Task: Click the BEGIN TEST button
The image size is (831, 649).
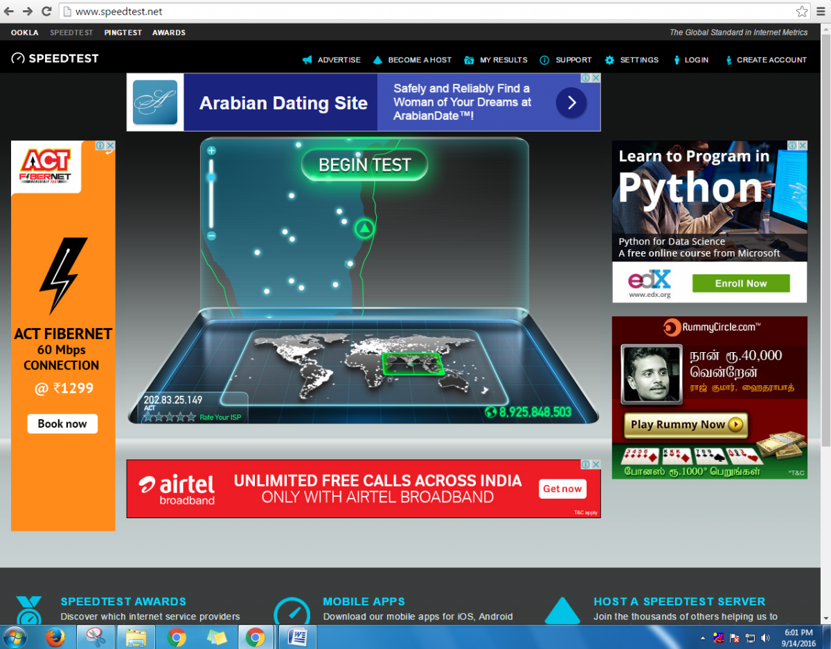Action: tap(364, 165)
